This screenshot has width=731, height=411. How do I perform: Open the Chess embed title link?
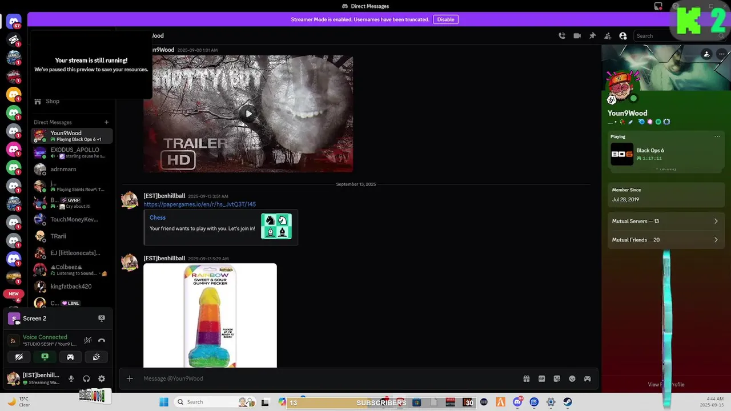158,217
